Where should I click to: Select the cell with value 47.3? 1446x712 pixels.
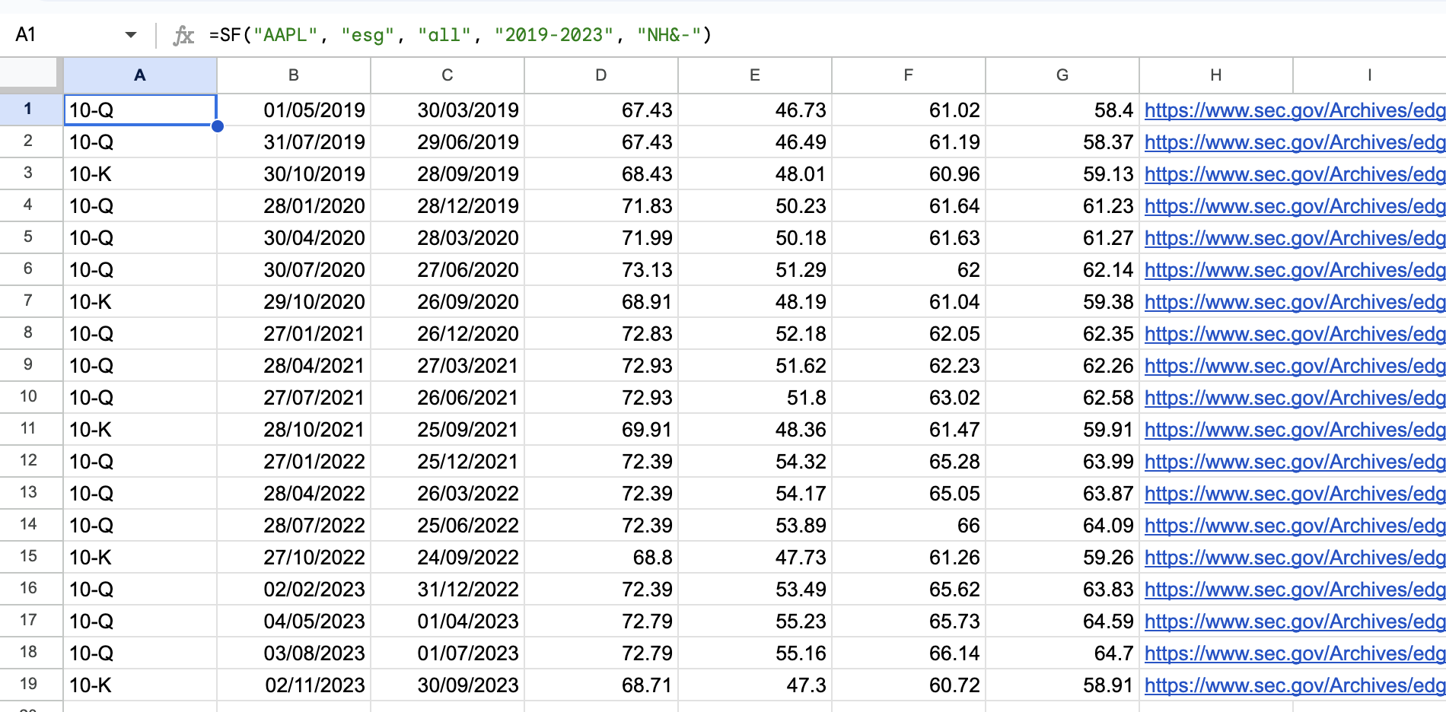point(755,685)
